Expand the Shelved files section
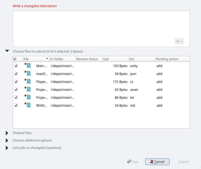201x169 pixels. 7,133
